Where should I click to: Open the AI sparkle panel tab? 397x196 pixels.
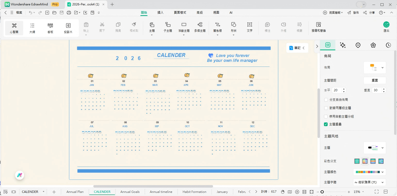click(343, 45)
